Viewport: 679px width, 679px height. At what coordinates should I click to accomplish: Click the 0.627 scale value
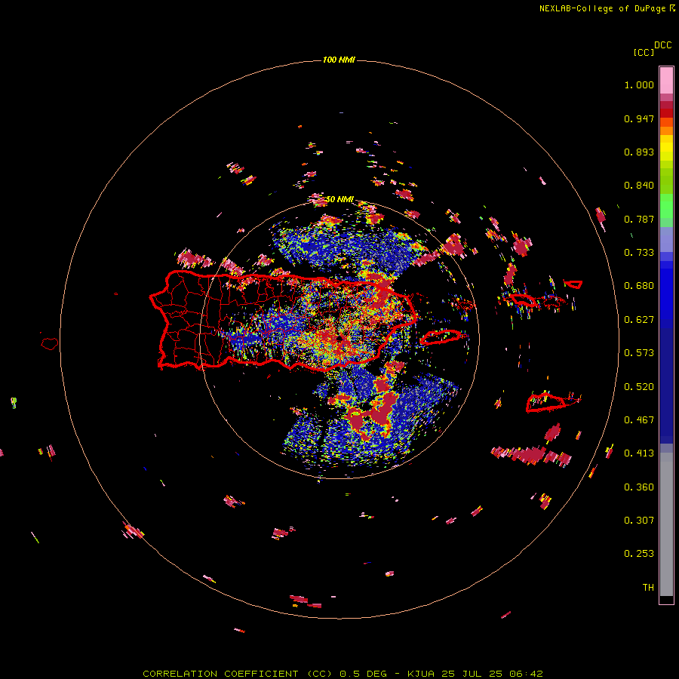pyautogui.click(x=639, y=320)
